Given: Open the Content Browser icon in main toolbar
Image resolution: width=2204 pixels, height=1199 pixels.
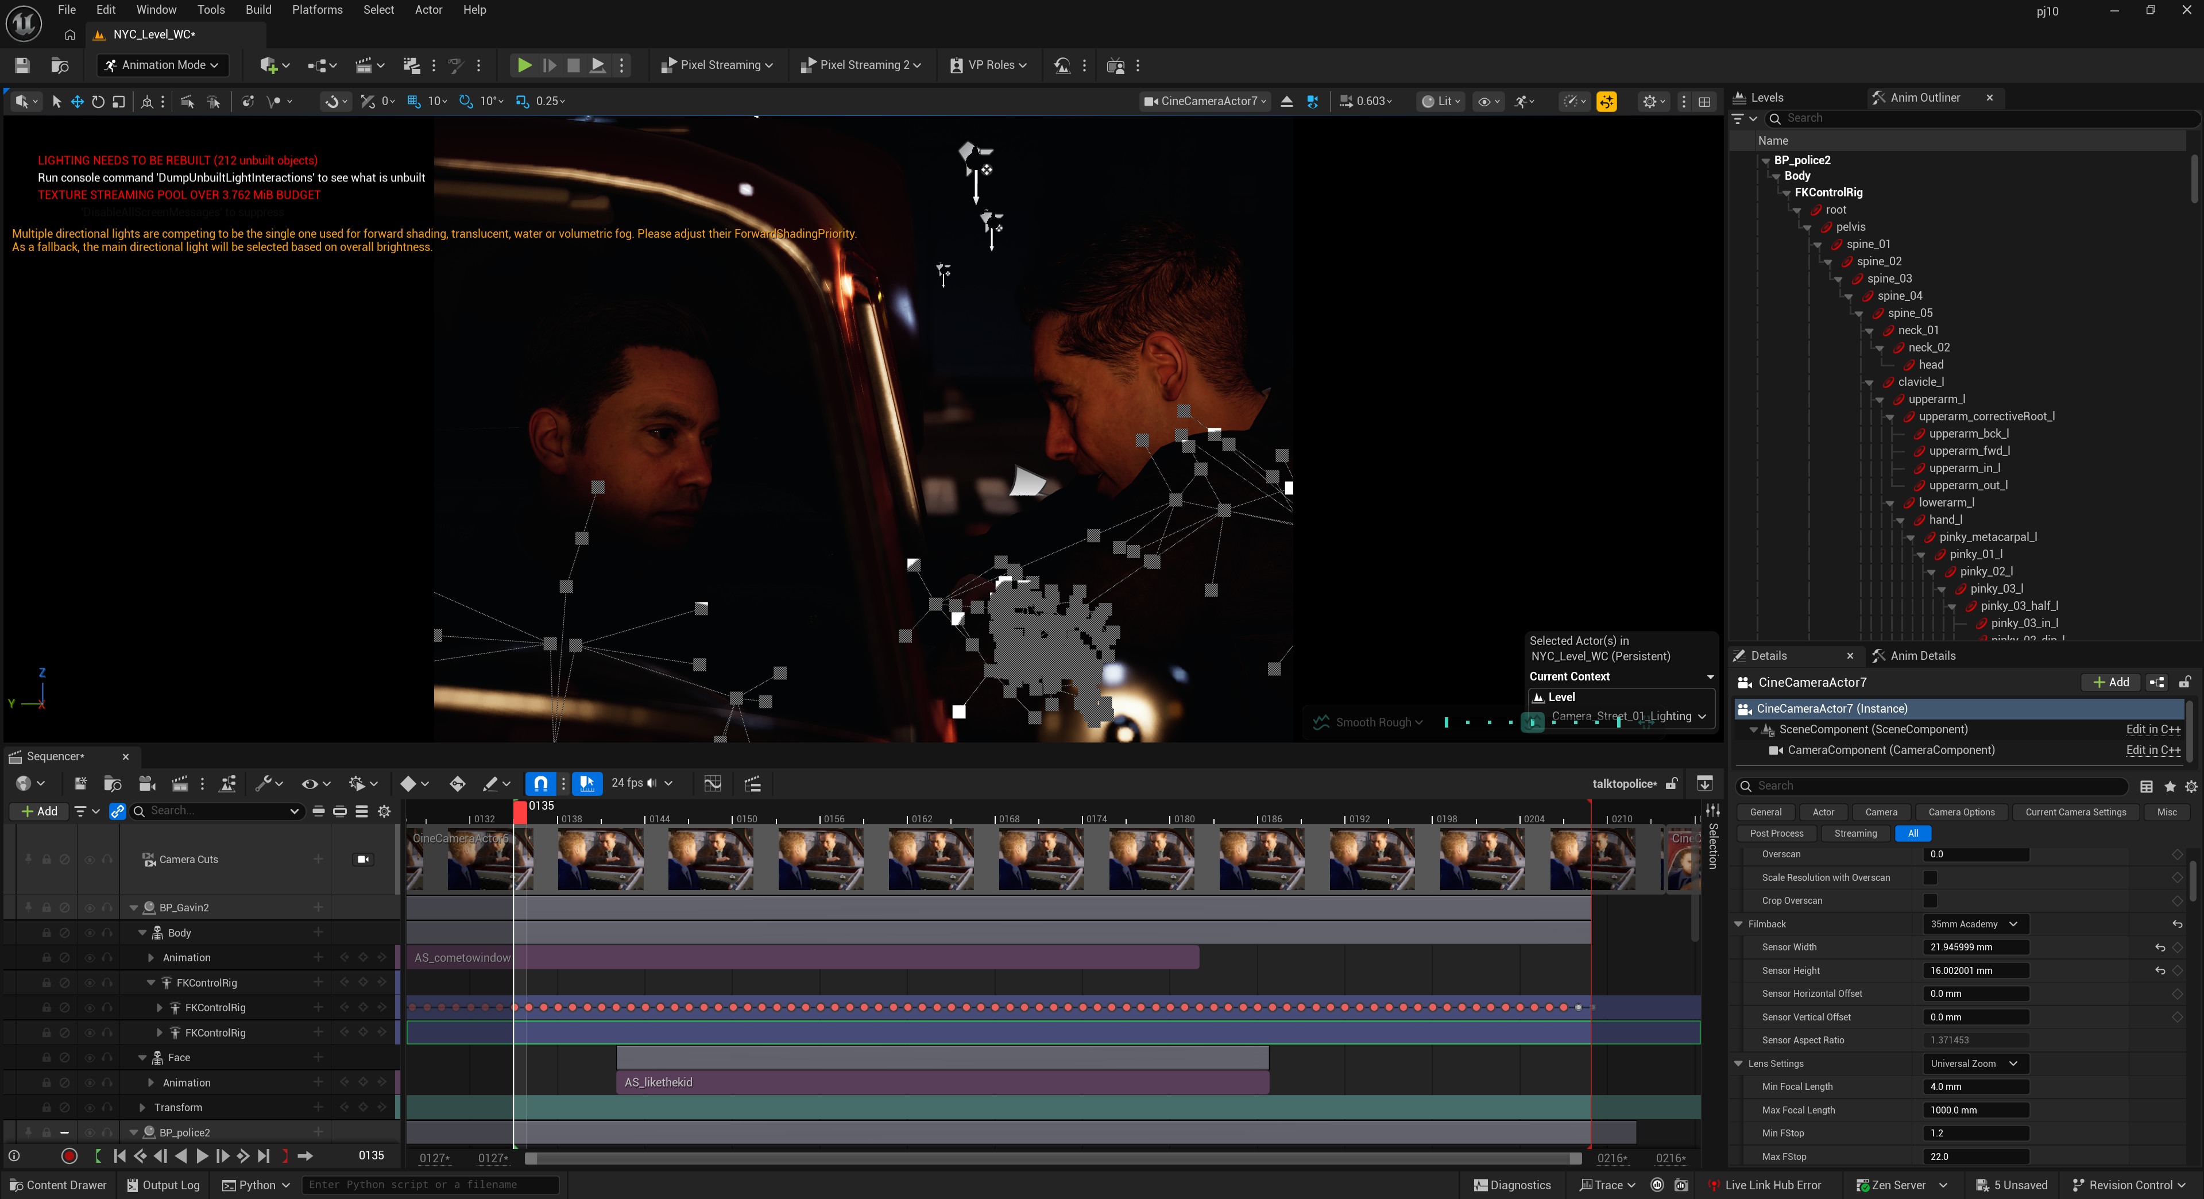Looking at the screenshot, I should tap(60, 65).
